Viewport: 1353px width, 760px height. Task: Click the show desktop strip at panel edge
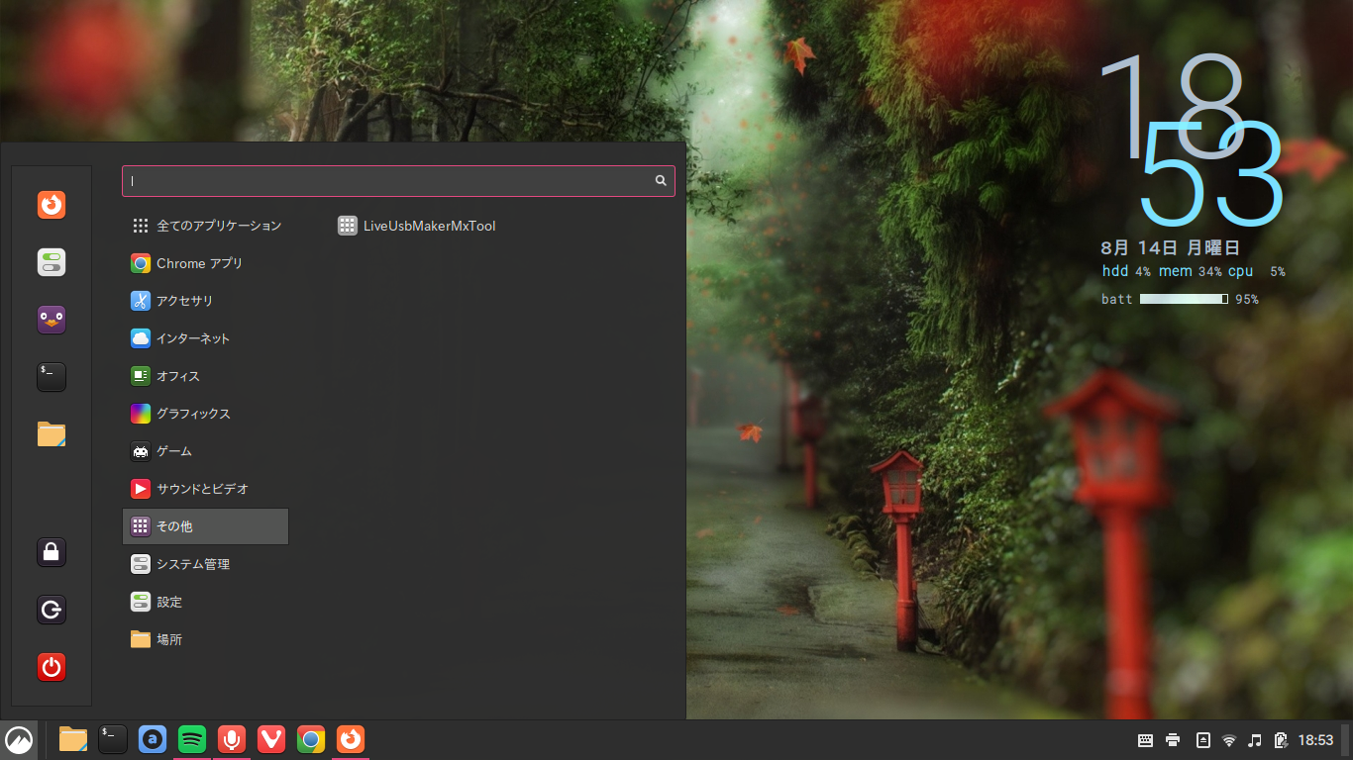pyautogui.click(x=1346, y=740)
